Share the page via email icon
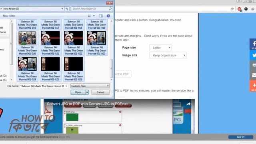The width and height of the screenshot is (256, 144). point(253,75)
